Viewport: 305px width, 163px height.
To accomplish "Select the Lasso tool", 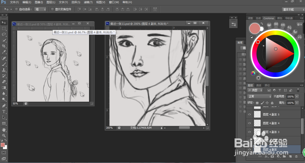I will [x=4, y=34].
